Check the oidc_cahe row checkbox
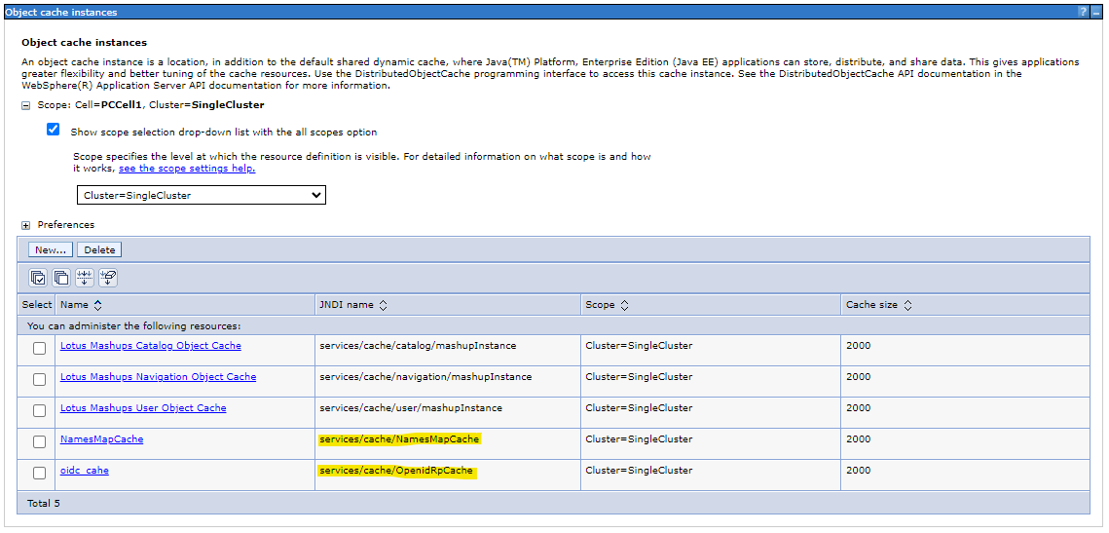This screenshot has width=1109, height=533. pos(40,473)
